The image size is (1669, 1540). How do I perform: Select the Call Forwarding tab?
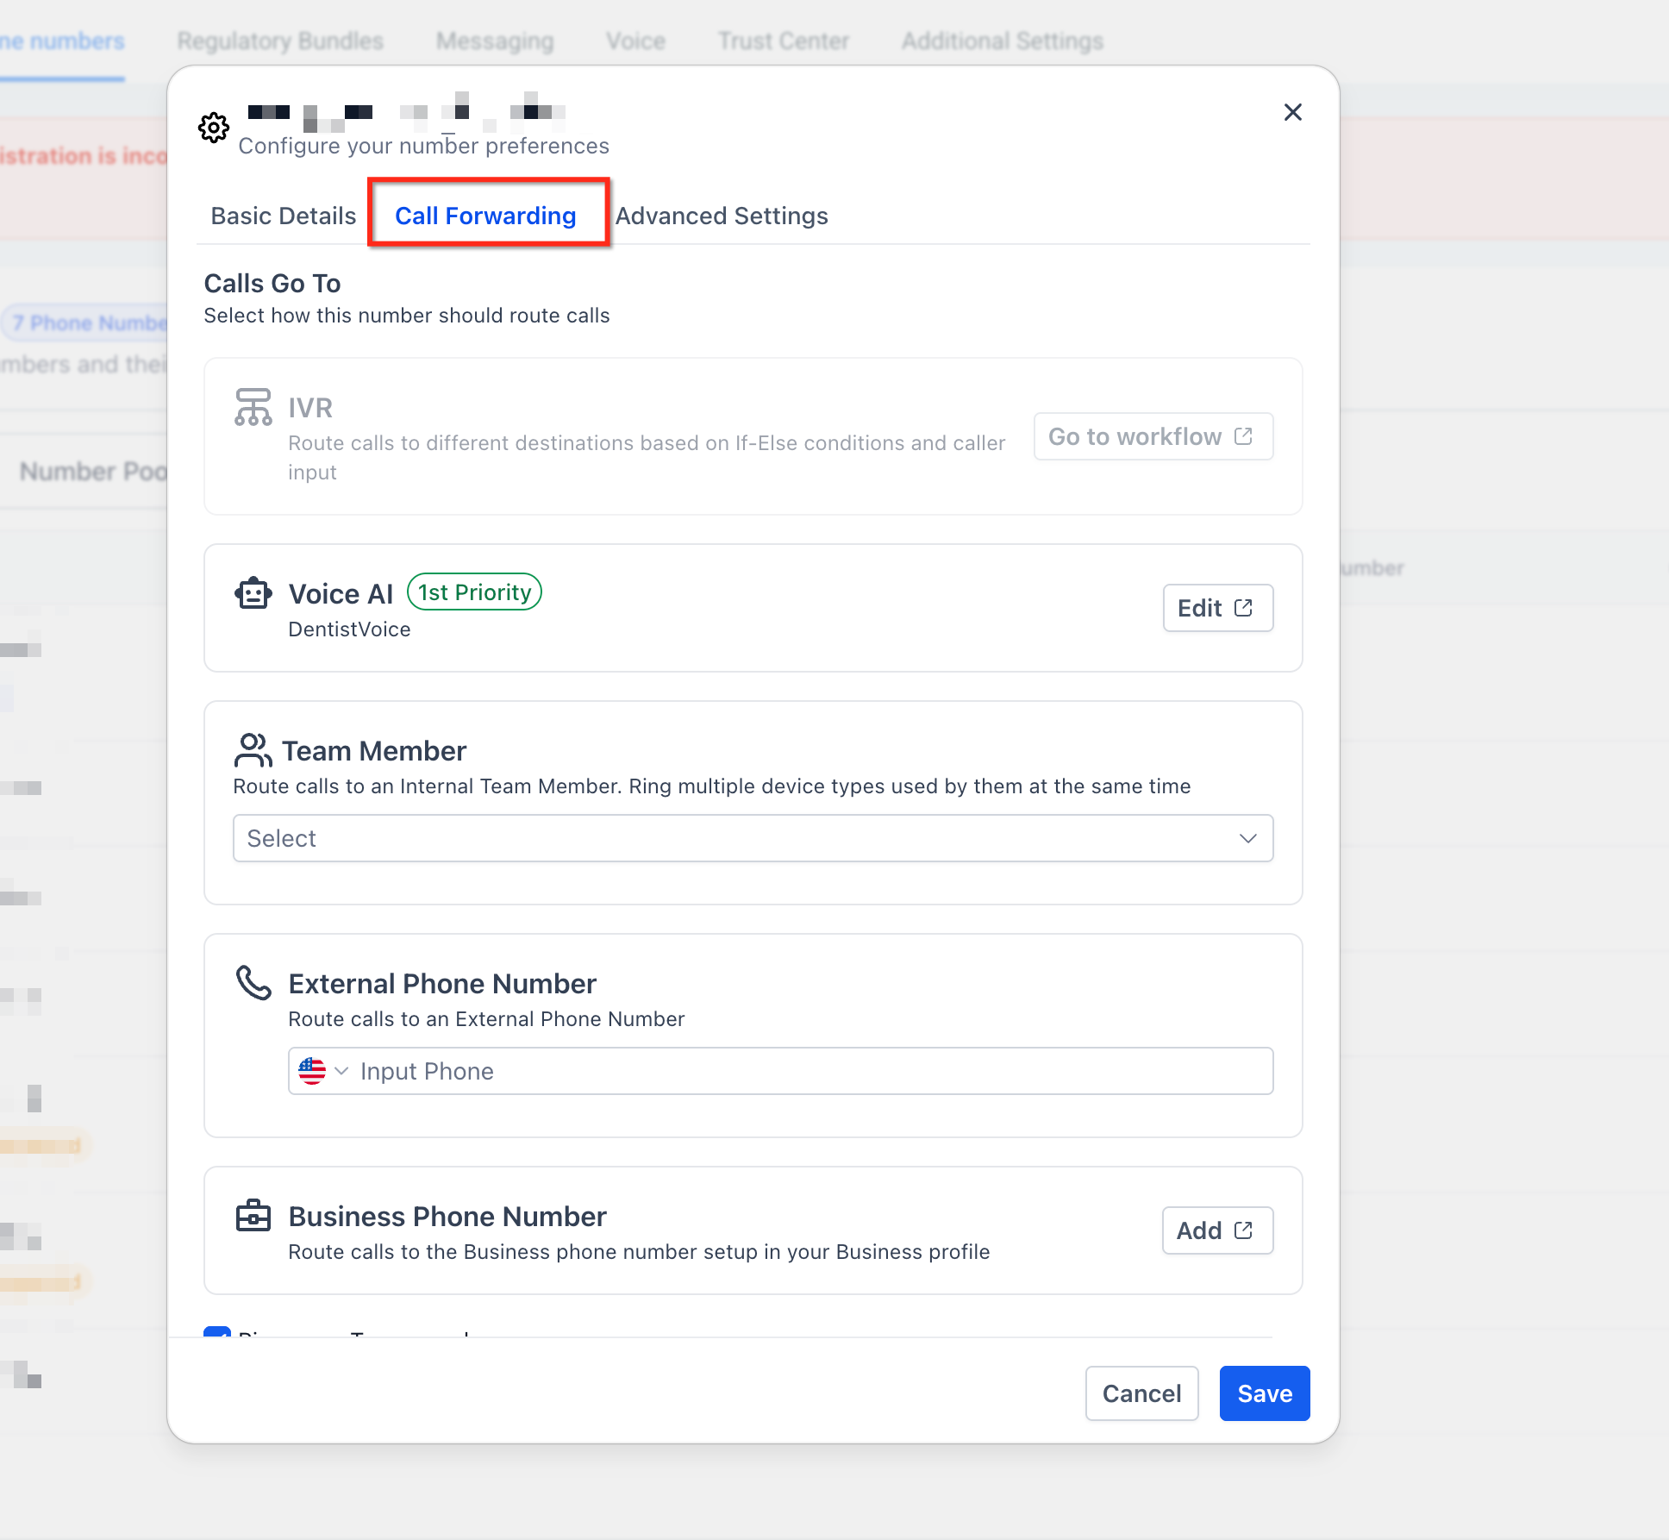point(485,216)
